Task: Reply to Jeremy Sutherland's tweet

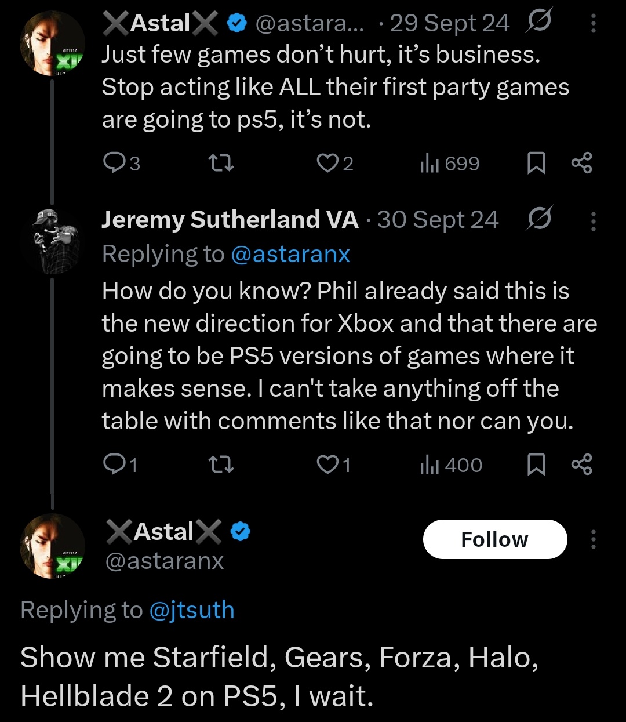Action: point(114,465)
